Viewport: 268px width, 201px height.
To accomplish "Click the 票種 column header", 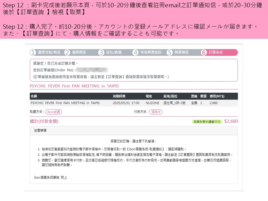I will [x=194, y=96].
